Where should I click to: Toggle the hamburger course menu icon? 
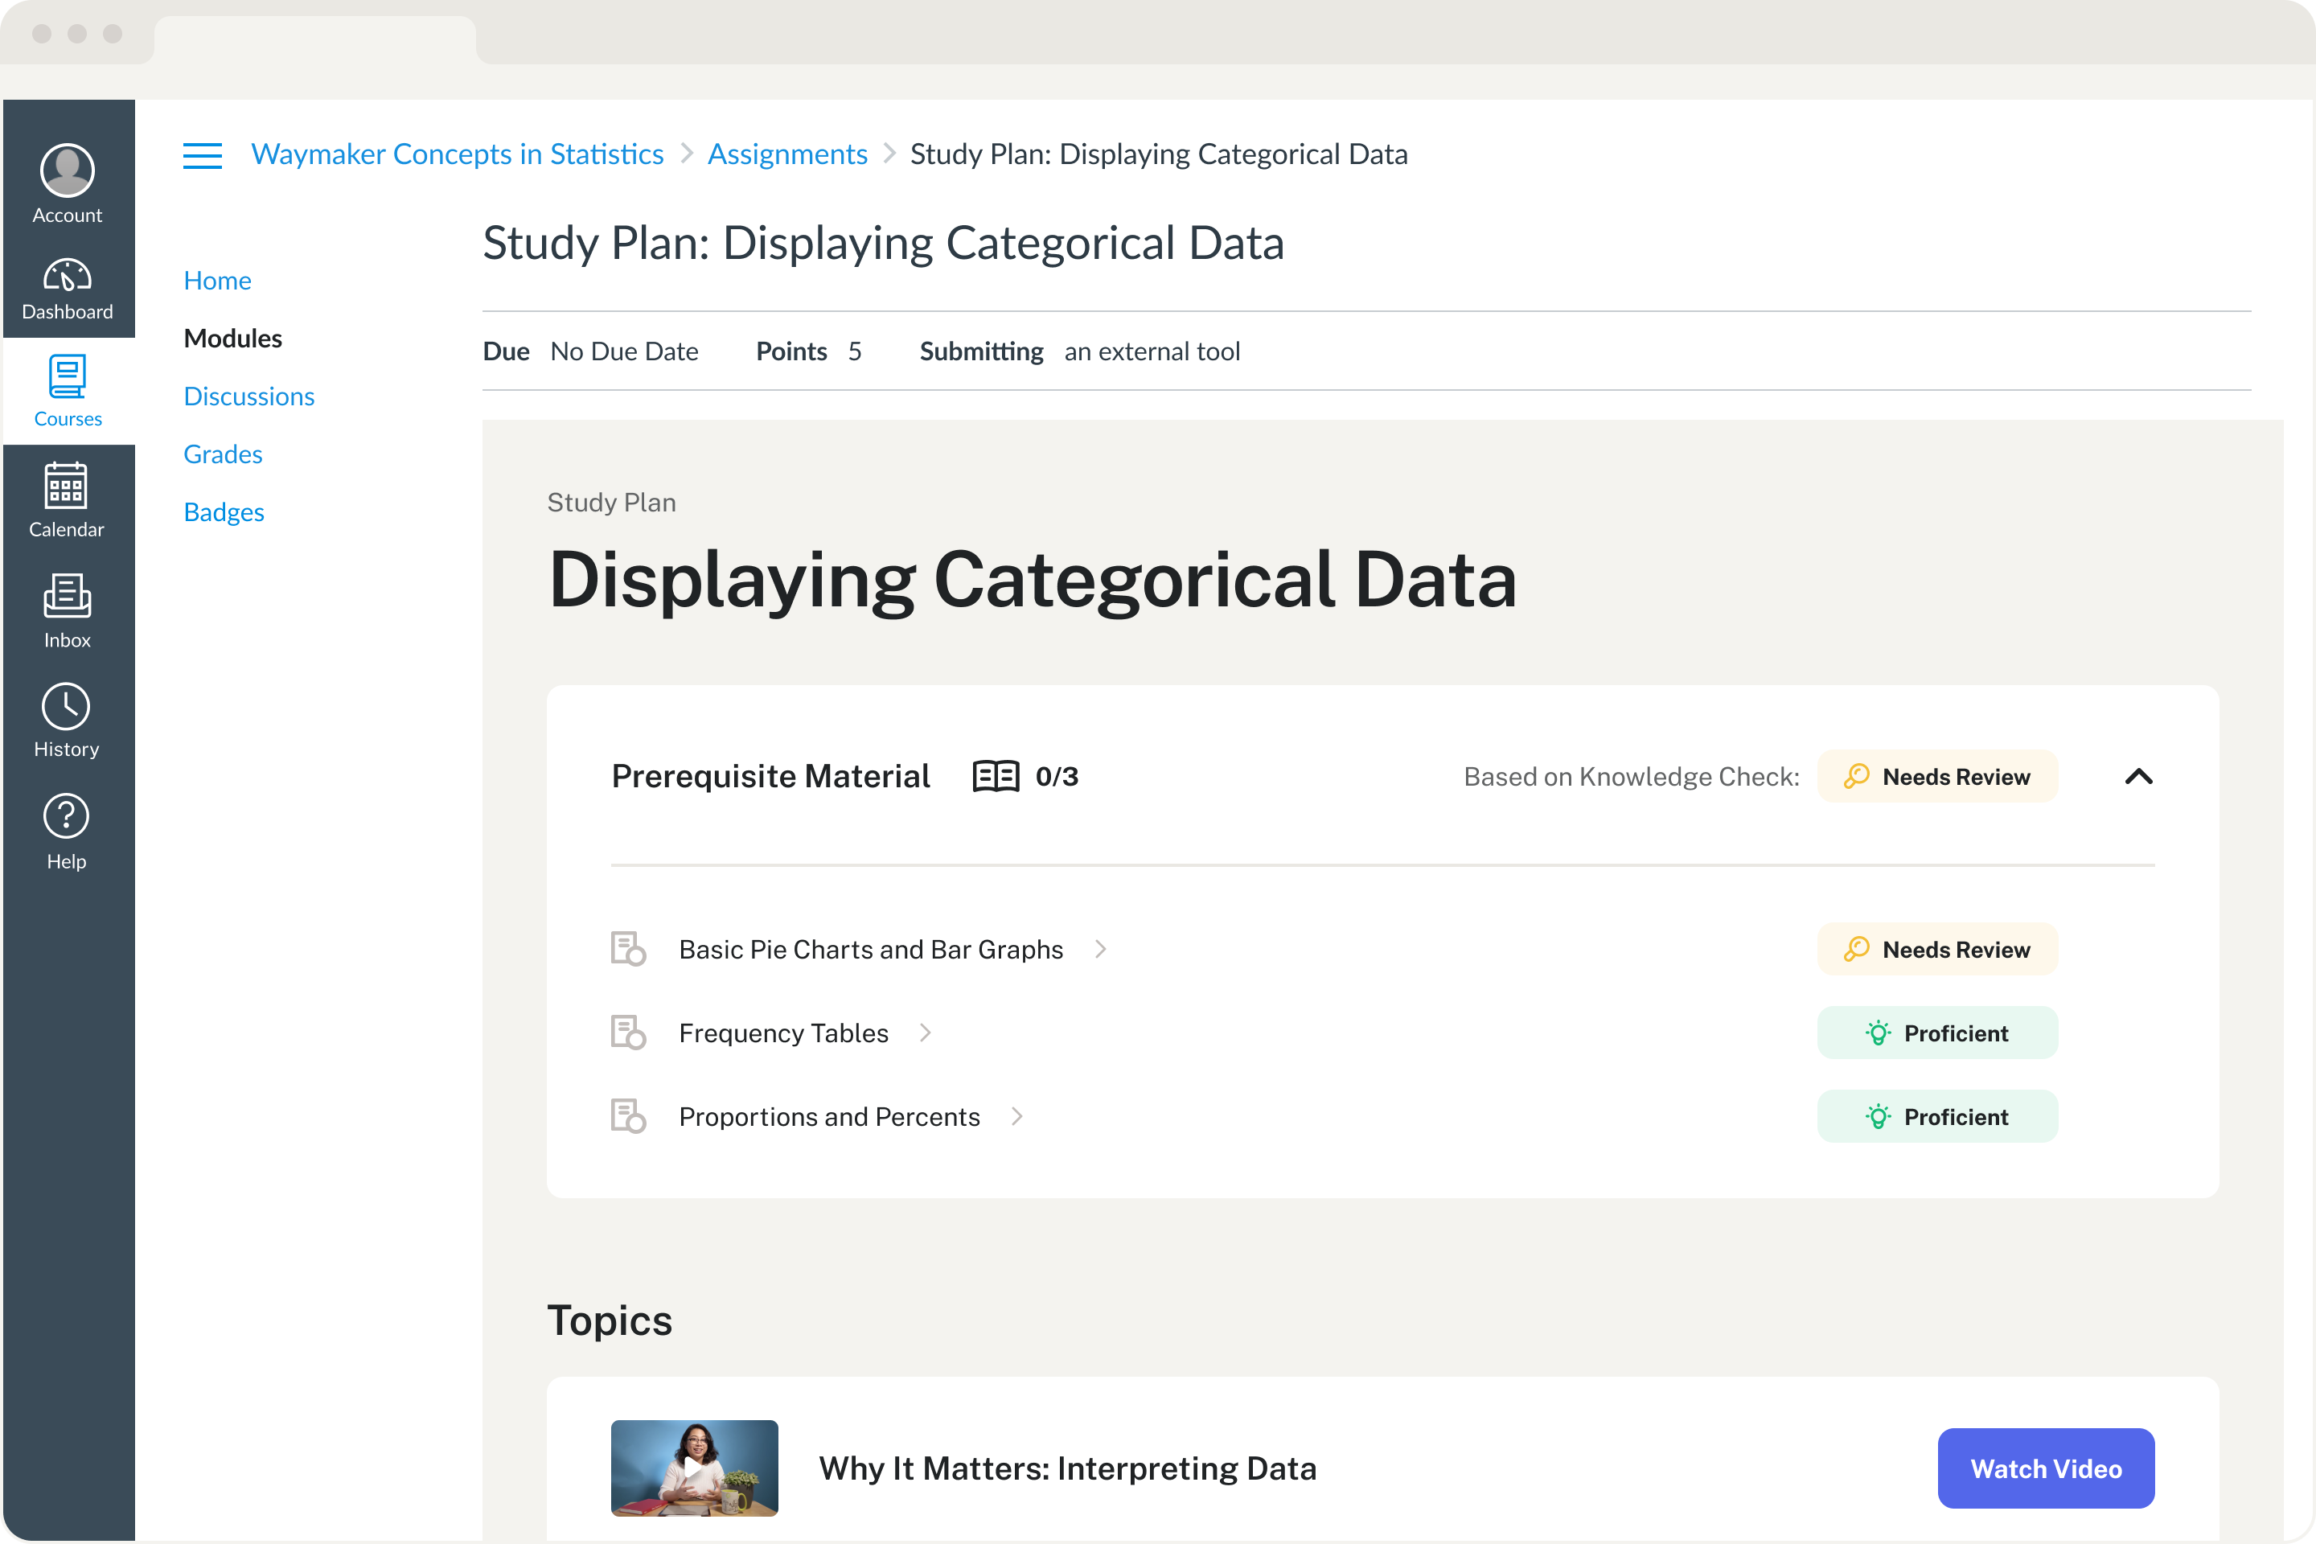pyautogui.click(x=202, y=155)
